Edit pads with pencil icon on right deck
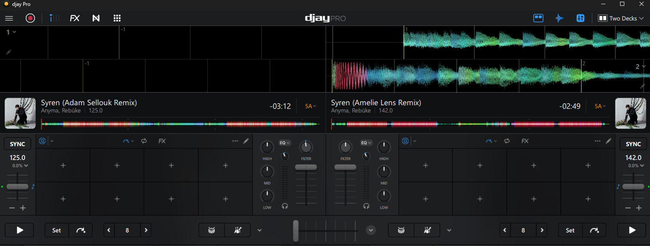The width and height of the screenshot is (650, 246). pos(608,141)
